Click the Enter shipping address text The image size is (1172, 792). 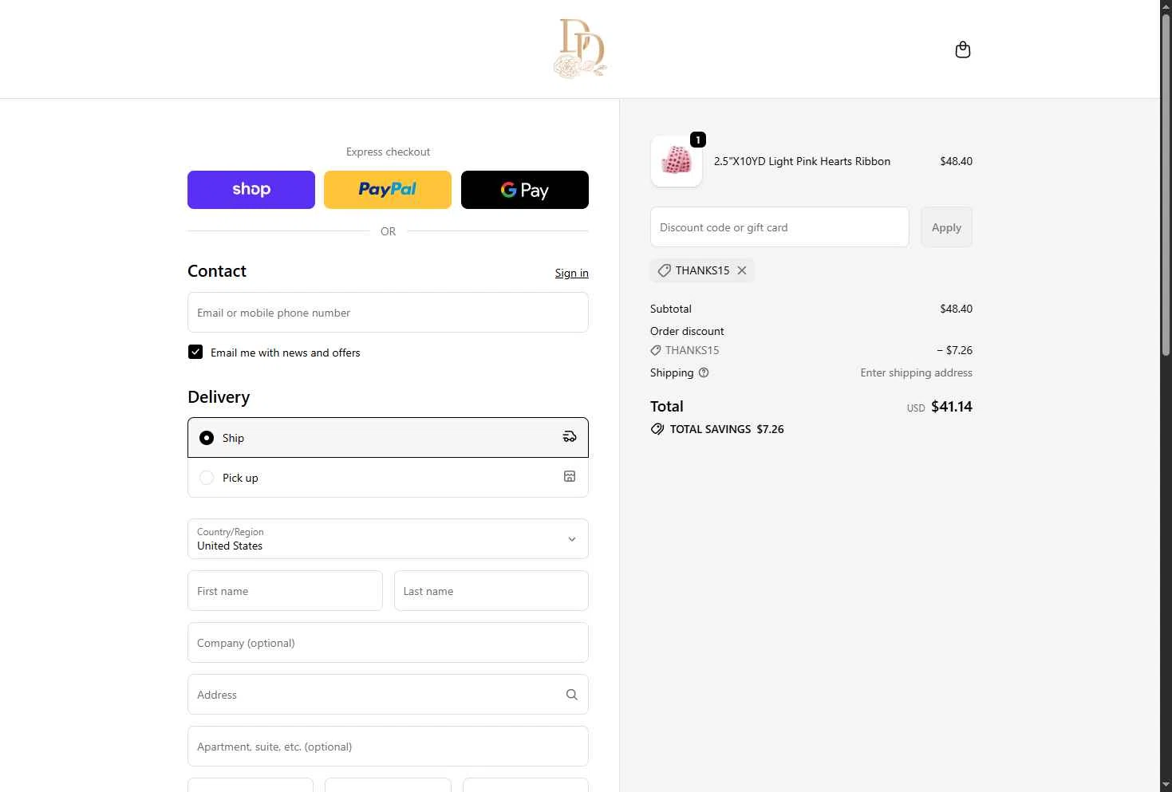916,372
